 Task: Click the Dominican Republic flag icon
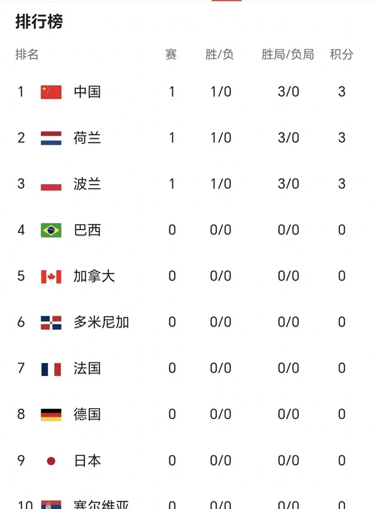[x=51, y=323]
